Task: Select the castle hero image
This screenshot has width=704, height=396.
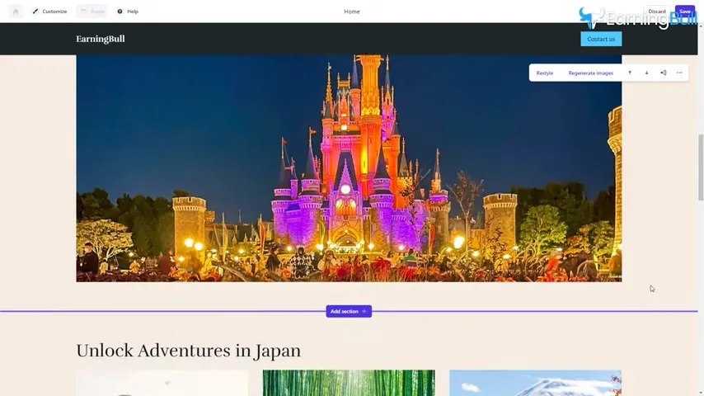Action: point(349,168)
